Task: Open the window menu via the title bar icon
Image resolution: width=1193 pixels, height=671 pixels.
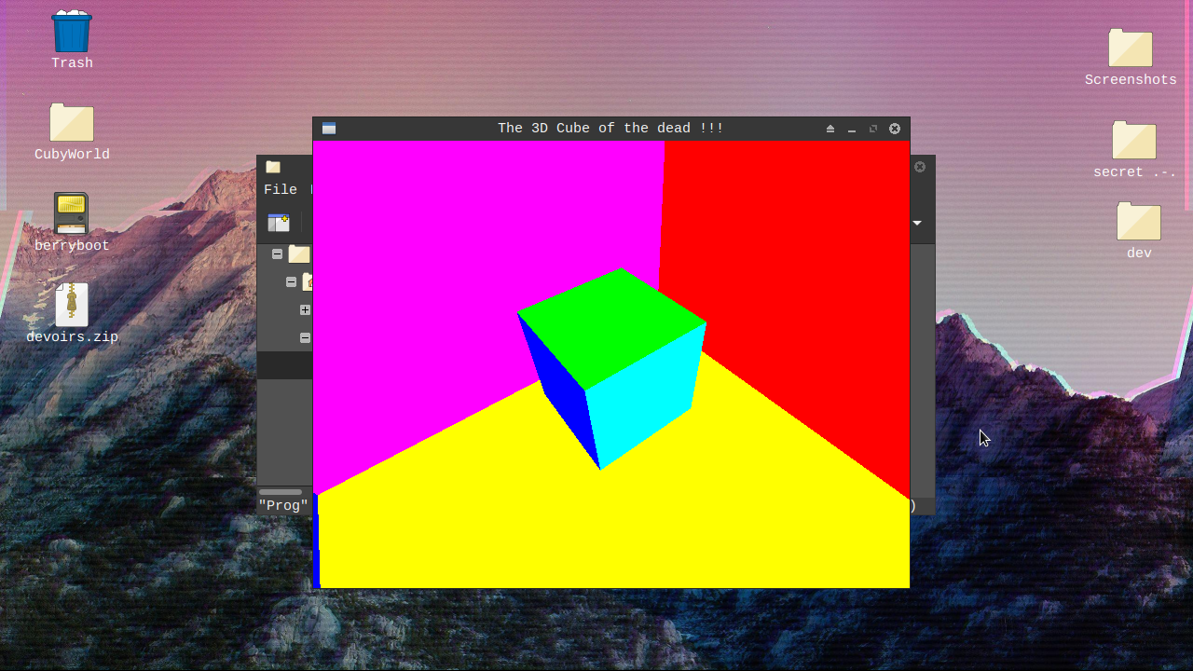Action: coord(328,128)
